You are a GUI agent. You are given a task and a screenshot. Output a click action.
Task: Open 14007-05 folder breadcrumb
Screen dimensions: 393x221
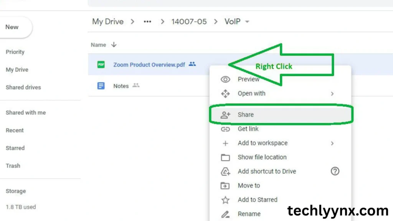pos(189,21)
